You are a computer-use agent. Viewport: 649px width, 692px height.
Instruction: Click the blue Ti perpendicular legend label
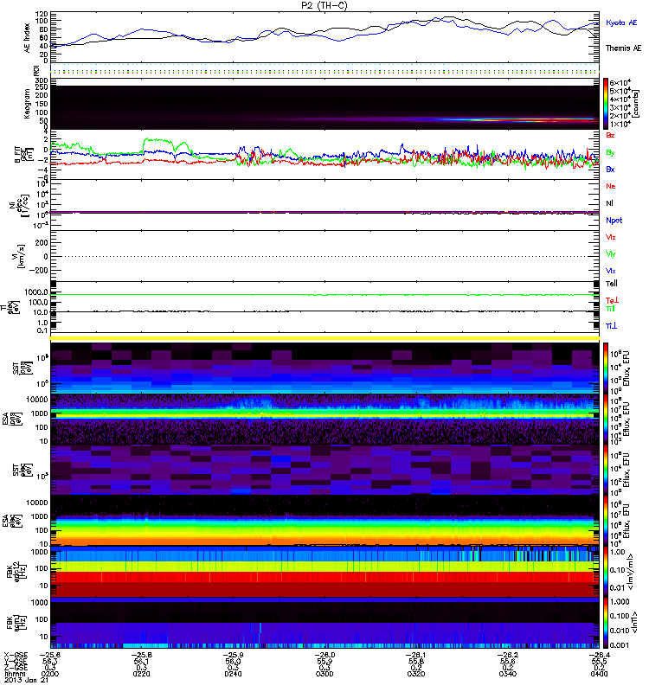(611, 326)
